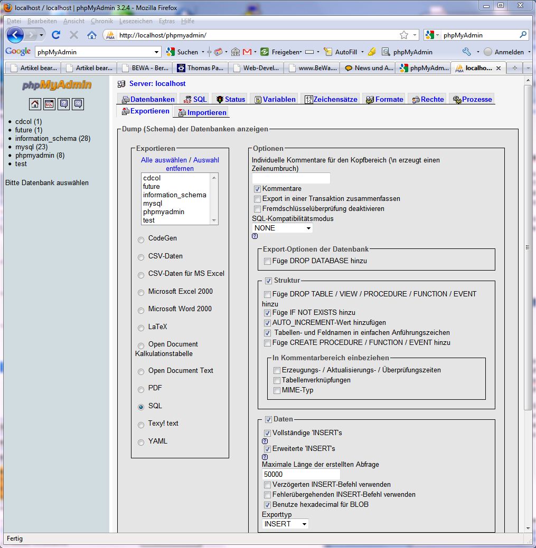Click AutoFill icon in Google toolbar
The image size is (536, 548).
click(328, 52)
